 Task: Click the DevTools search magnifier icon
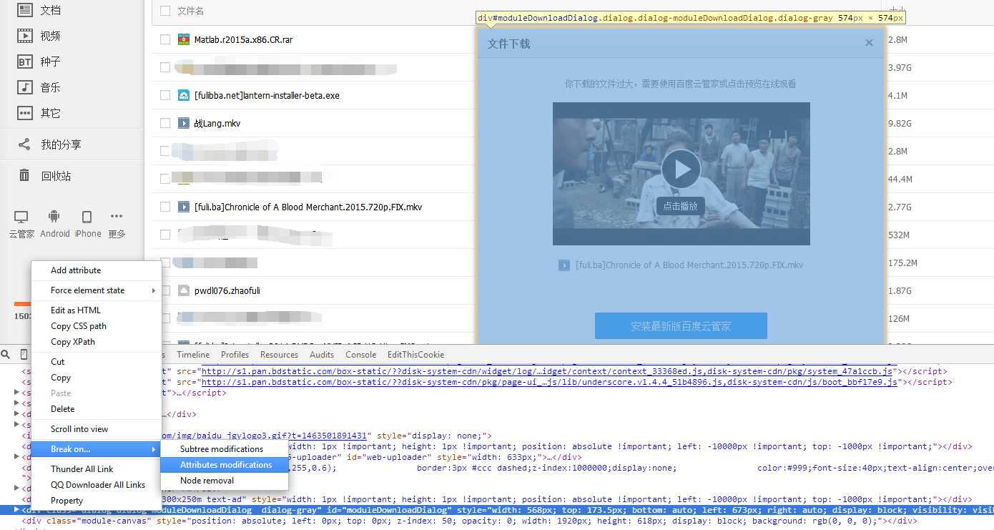coord(6,355)
